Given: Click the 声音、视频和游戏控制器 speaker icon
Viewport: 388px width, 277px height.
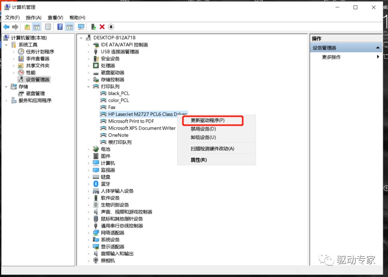Looking at the screenshot, I should pyautogui.click(x=96, y=212).
